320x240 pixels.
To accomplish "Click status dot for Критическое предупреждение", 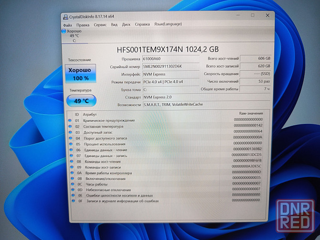I will point(70,120).
